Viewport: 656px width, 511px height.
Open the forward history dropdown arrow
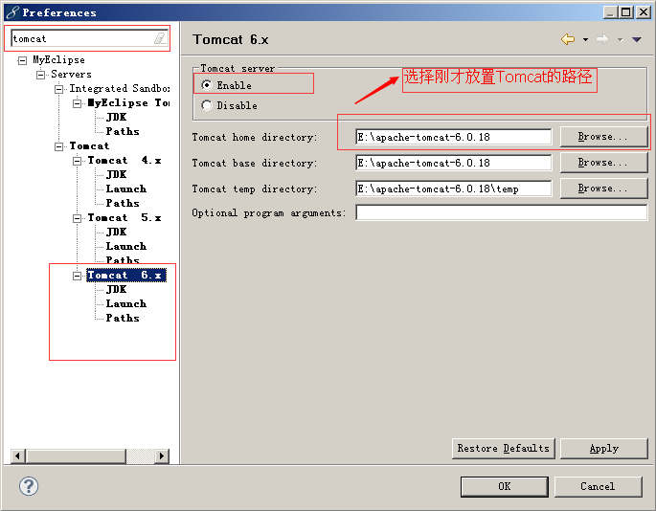(620, 40)
